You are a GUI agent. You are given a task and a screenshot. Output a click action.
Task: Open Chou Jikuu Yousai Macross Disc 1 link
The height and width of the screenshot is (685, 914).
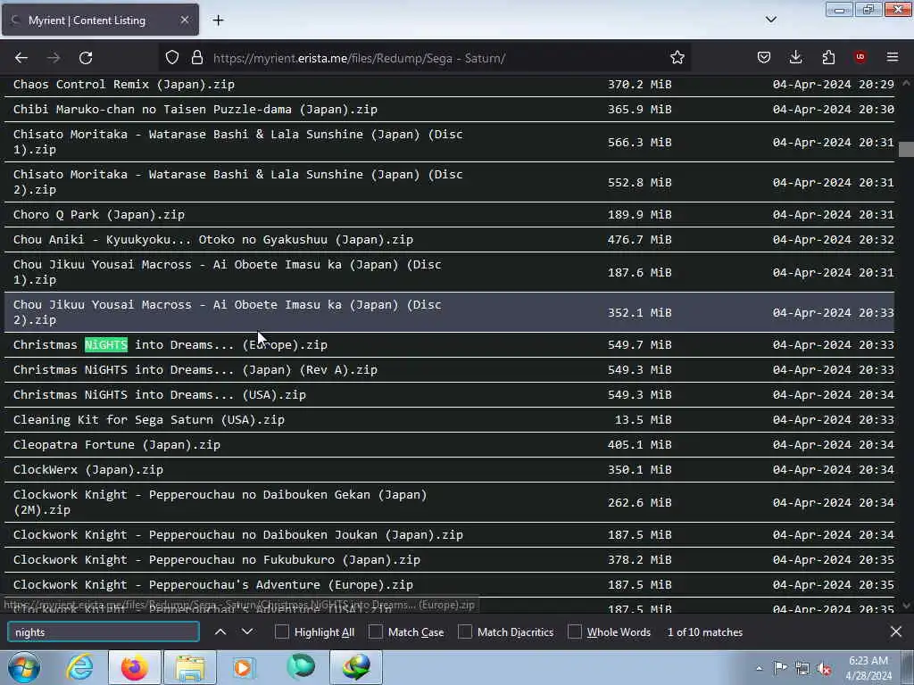(x=228, y=272)
